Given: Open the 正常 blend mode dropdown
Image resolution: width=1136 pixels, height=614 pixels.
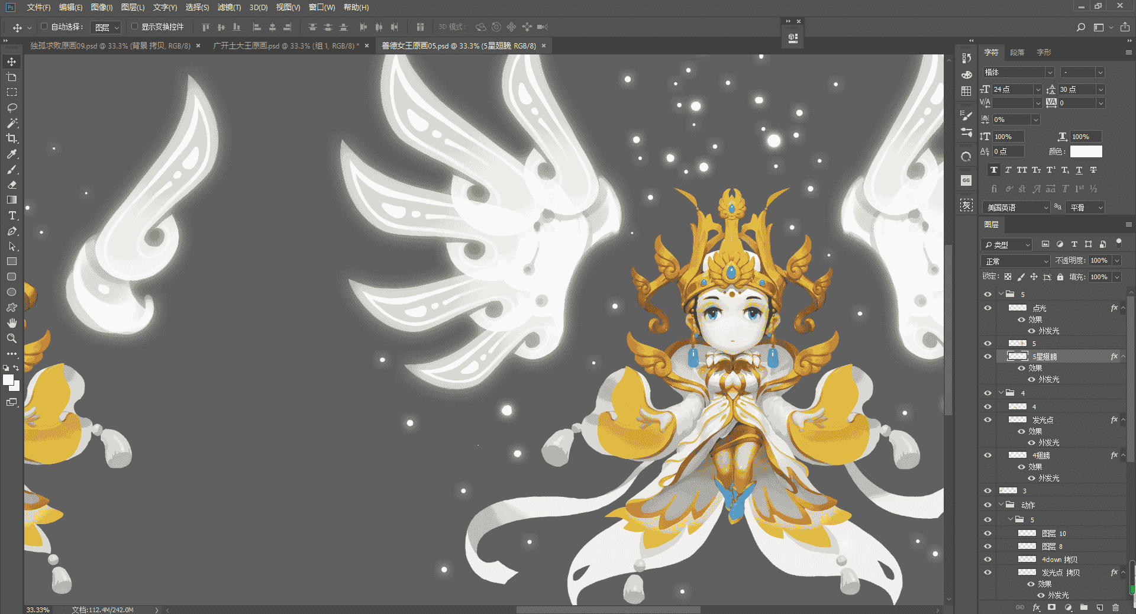Looking at the screenshot, I should [x=1015, y=261].
